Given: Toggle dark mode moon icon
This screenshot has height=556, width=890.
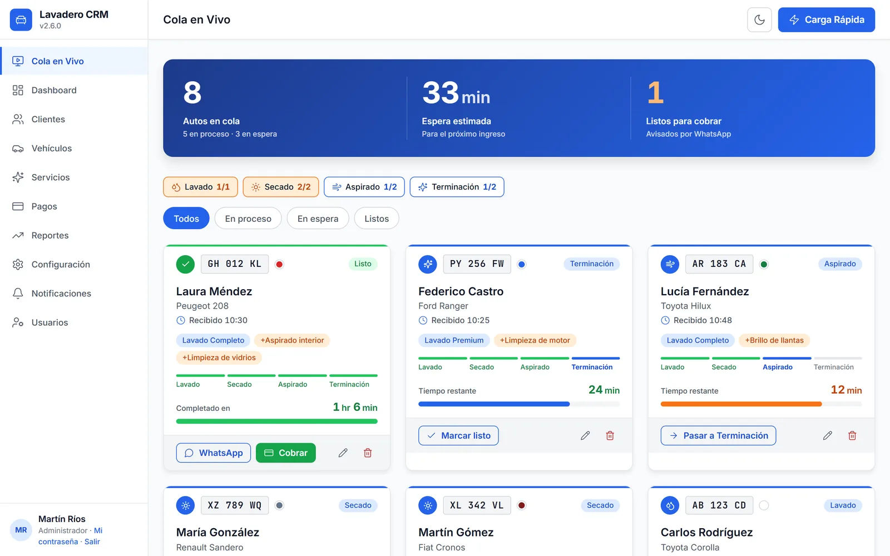Looking at the screenshot, I should point(759,20).
